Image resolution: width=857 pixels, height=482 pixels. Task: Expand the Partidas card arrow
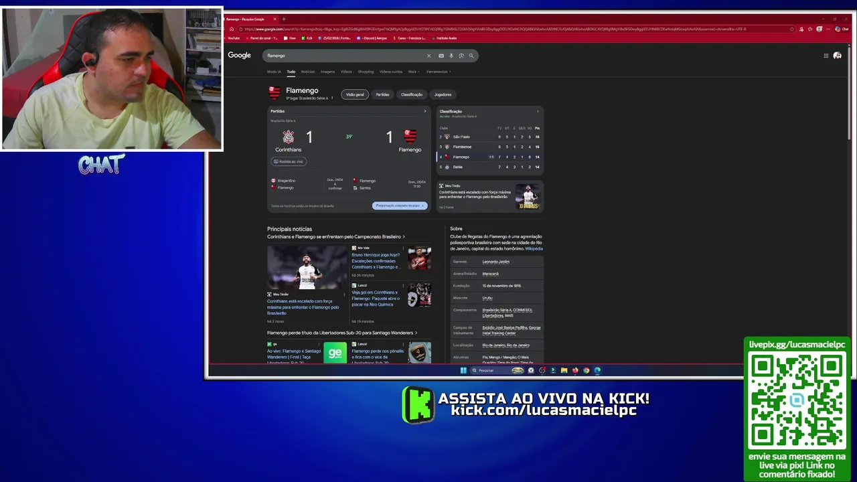click(424, 111)
